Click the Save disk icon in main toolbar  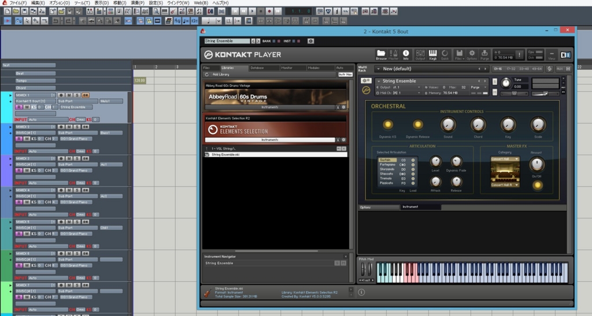tap(24, 12)
